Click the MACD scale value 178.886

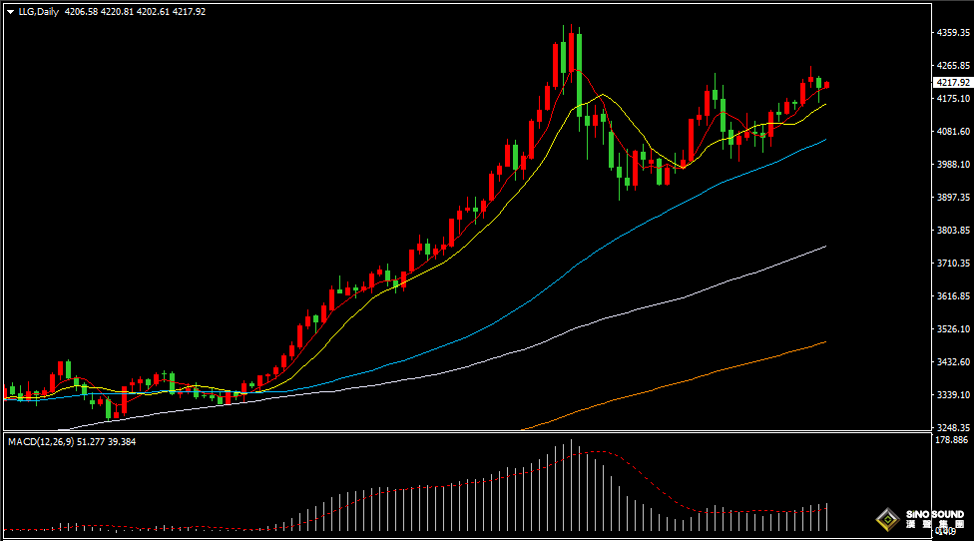(952, 440)
